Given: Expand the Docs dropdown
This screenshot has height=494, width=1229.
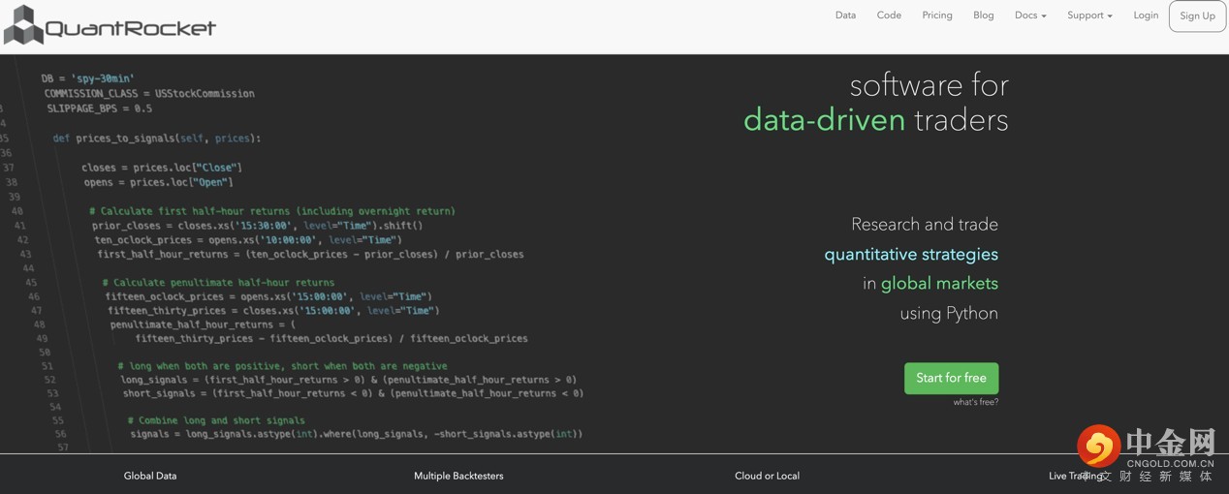Looking at the screenshot, I should point(1030,15).
